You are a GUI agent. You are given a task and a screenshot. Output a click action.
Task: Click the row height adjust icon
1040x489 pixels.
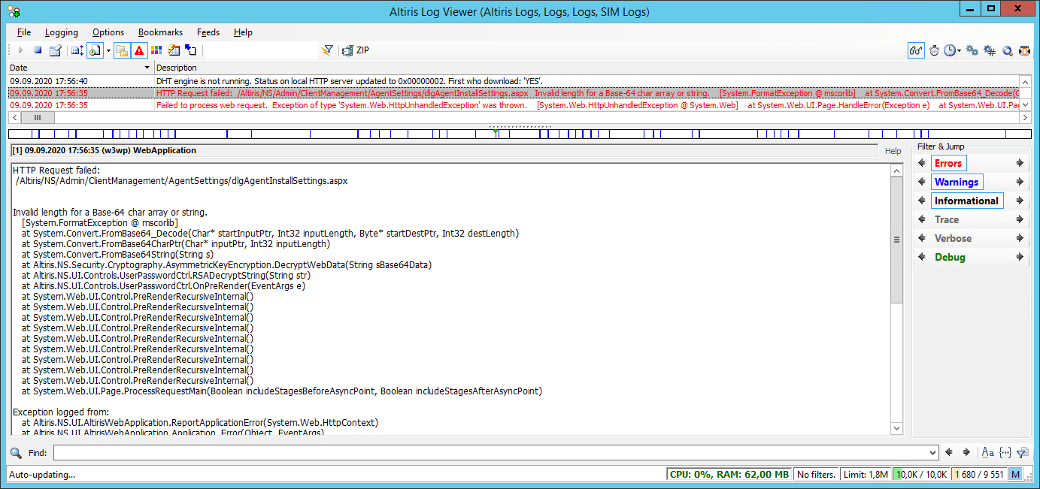pyautogui.click(x=77, y=50)
